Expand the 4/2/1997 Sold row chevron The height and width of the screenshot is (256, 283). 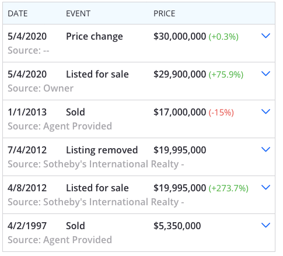tap(265, 225)
